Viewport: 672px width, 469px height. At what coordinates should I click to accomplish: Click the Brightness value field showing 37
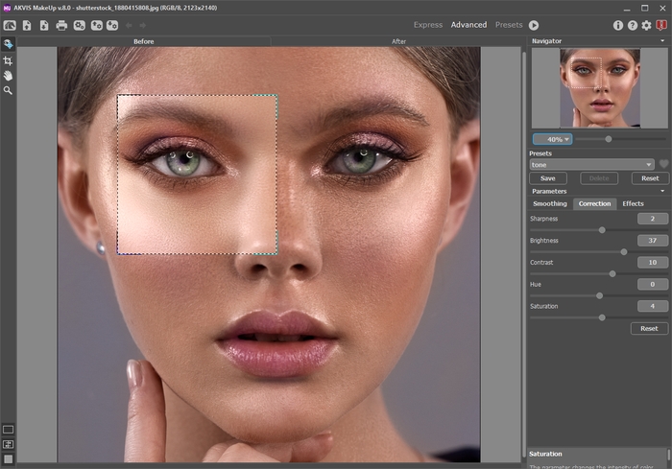click(x=652, y=241)
